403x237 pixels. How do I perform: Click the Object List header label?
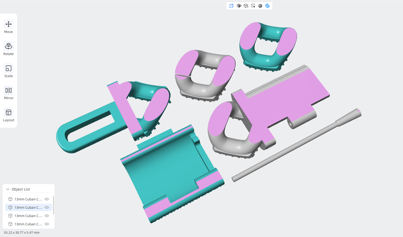[21, 189]
